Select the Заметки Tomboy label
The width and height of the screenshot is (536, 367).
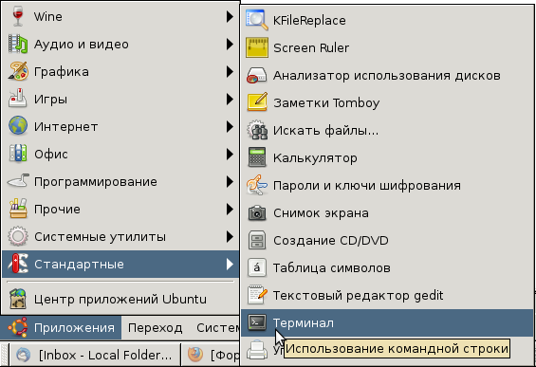326,102
